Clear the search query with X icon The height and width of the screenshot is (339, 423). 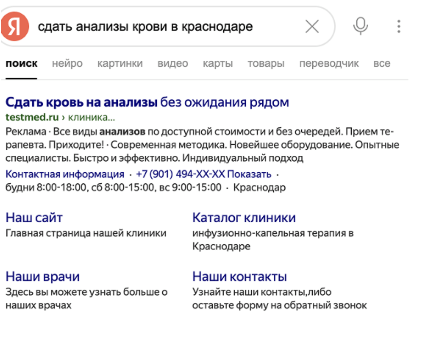[x=312, y=27]
